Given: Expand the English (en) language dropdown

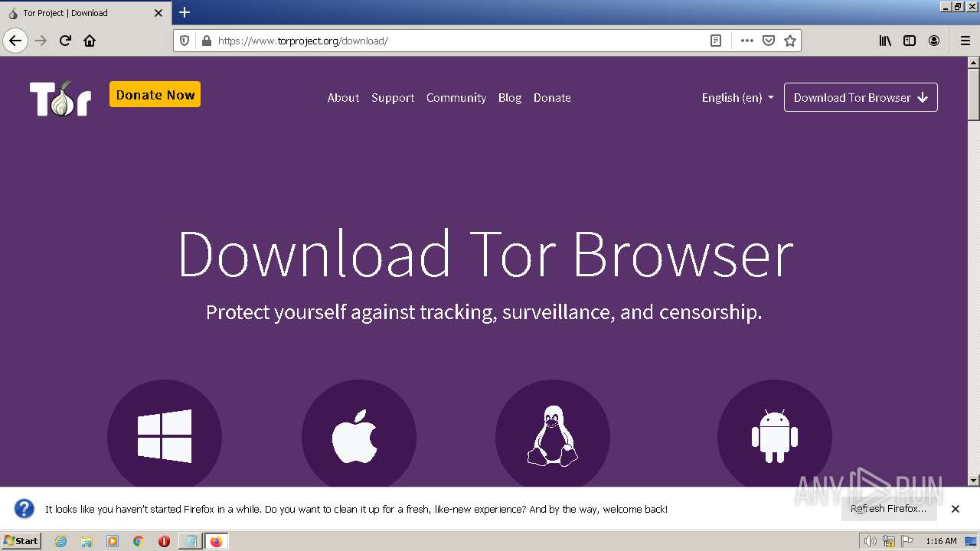Looking at the screenshot, I should pos(738,97).
